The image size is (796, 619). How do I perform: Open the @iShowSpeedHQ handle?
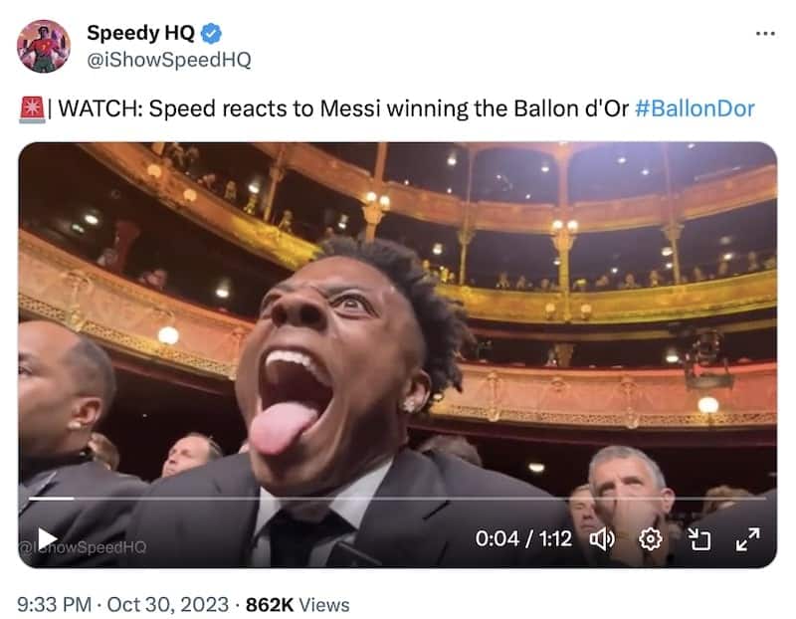pyautogui.click(x=169, y=60)
